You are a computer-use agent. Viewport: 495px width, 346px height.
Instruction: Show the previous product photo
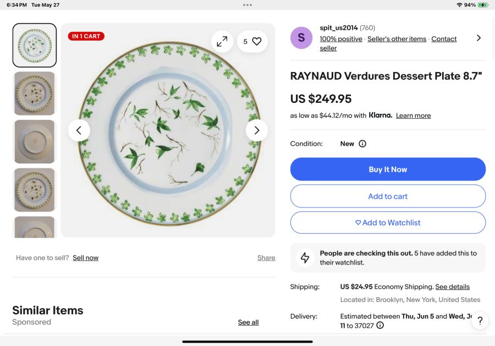[x=79, y=130]
